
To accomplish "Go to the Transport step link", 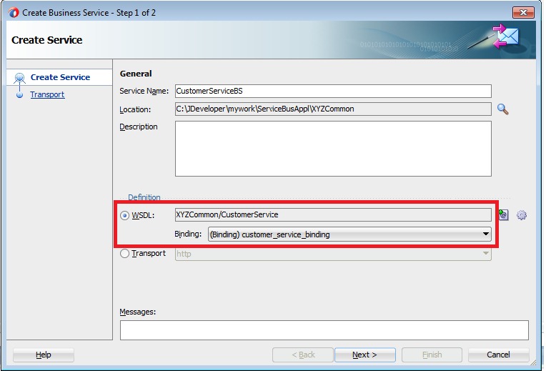I will pyautogui.click(x=47, y=94).
